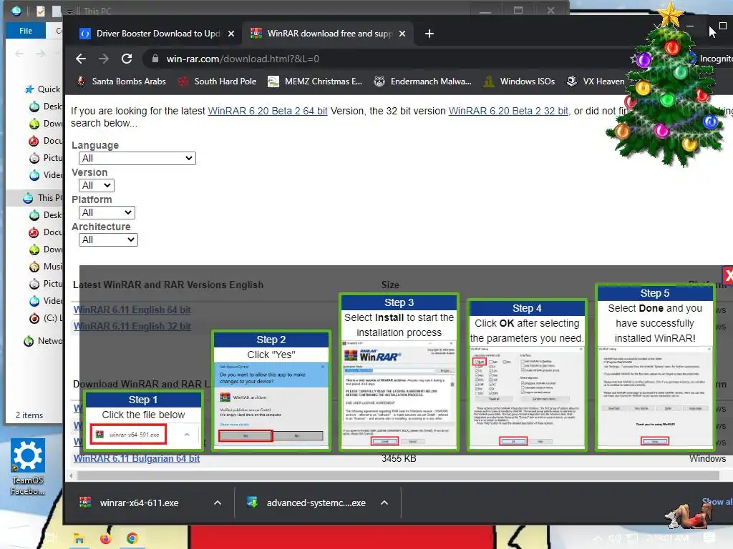Screen dimensions: 733x549
Task: Open the MEMZ Christmas bookmark
Action: pos(315,81)
